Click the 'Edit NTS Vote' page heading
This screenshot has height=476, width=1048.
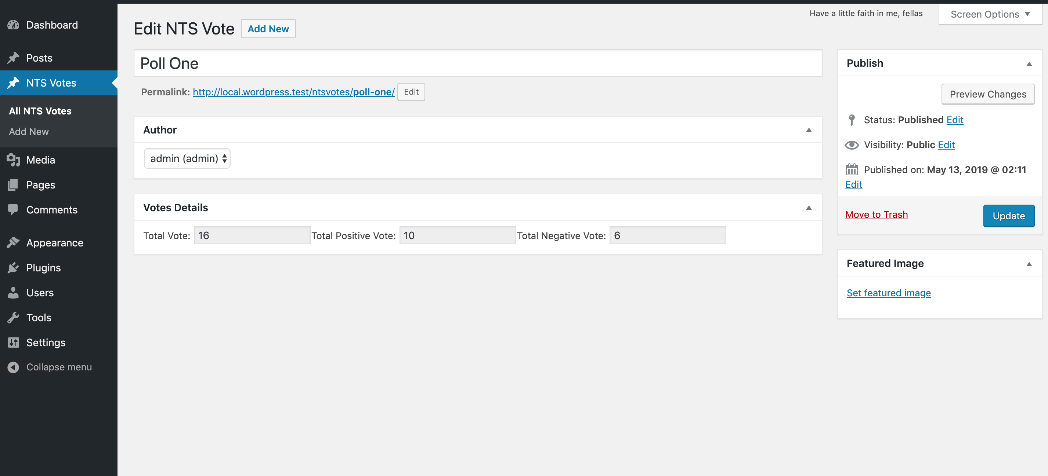click(x=184, y=29)
